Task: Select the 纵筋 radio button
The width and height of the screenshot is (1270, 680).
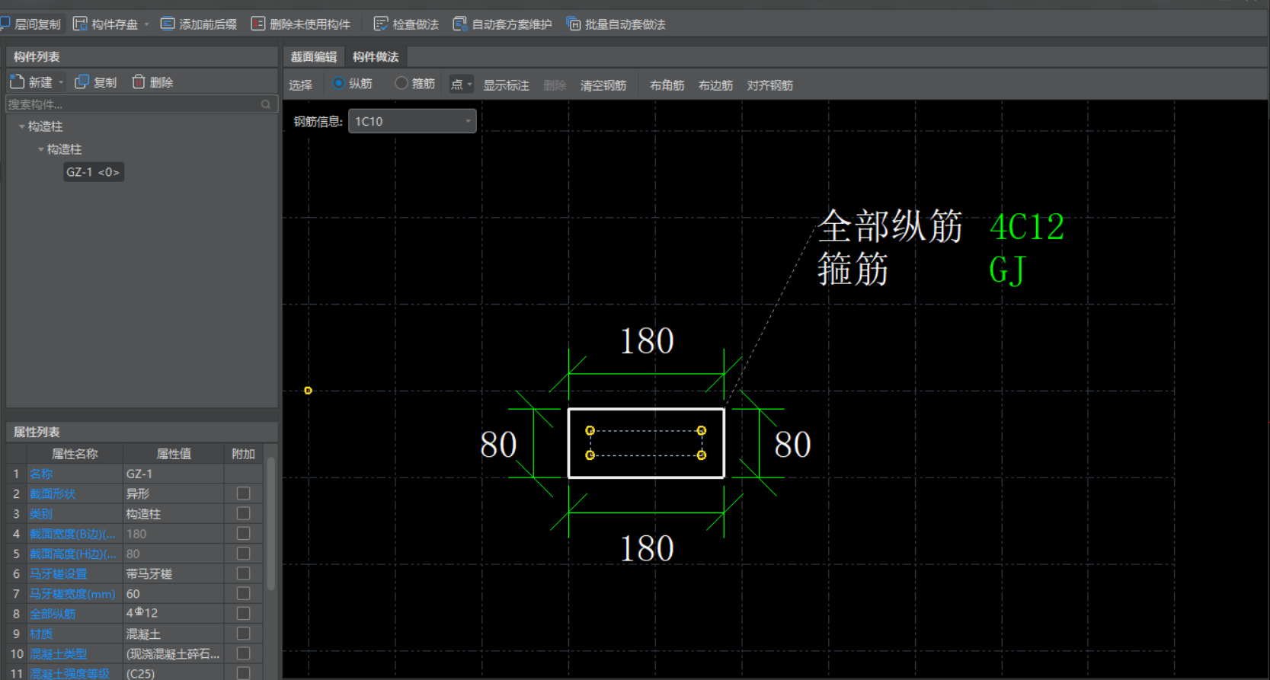Action: point(338,84)
